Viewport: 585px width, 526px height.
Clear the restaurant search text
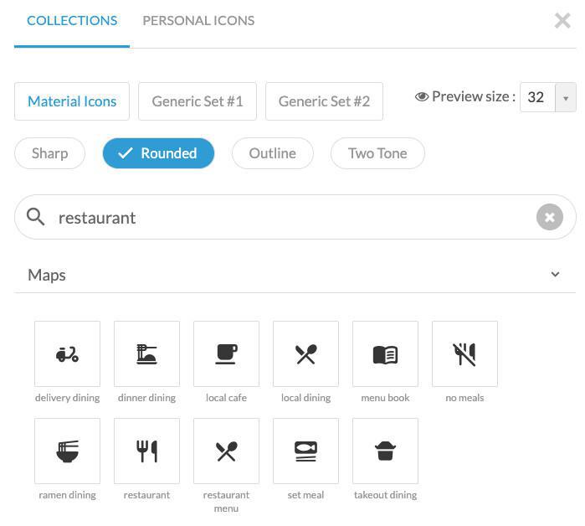[x=549, y=218]
